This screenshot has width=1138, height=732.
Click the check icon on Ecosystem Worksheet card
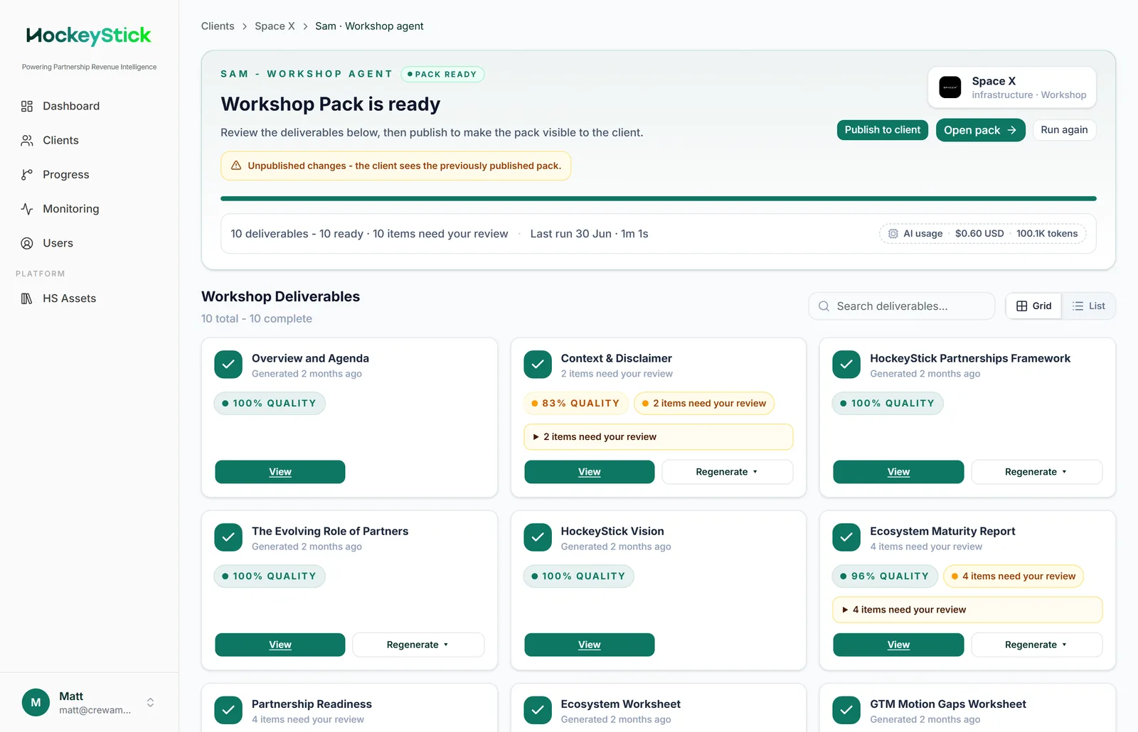pyautogui.click(x=538, y=710)
